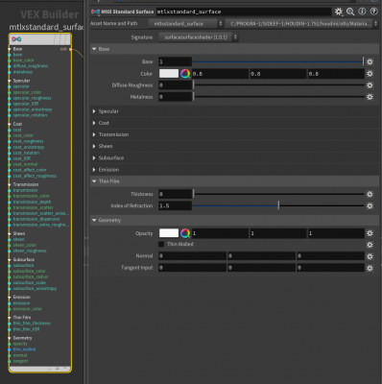This screenshot has height=384, width=382.
Task: Open color wheel picker for base Color
Action: point(185,74)
